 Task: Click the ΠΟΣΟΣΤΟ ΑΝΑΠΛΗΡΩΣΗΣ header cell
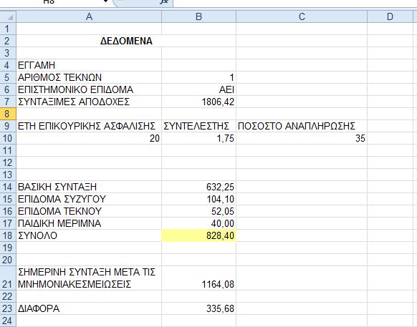click(x=302, y=126)
